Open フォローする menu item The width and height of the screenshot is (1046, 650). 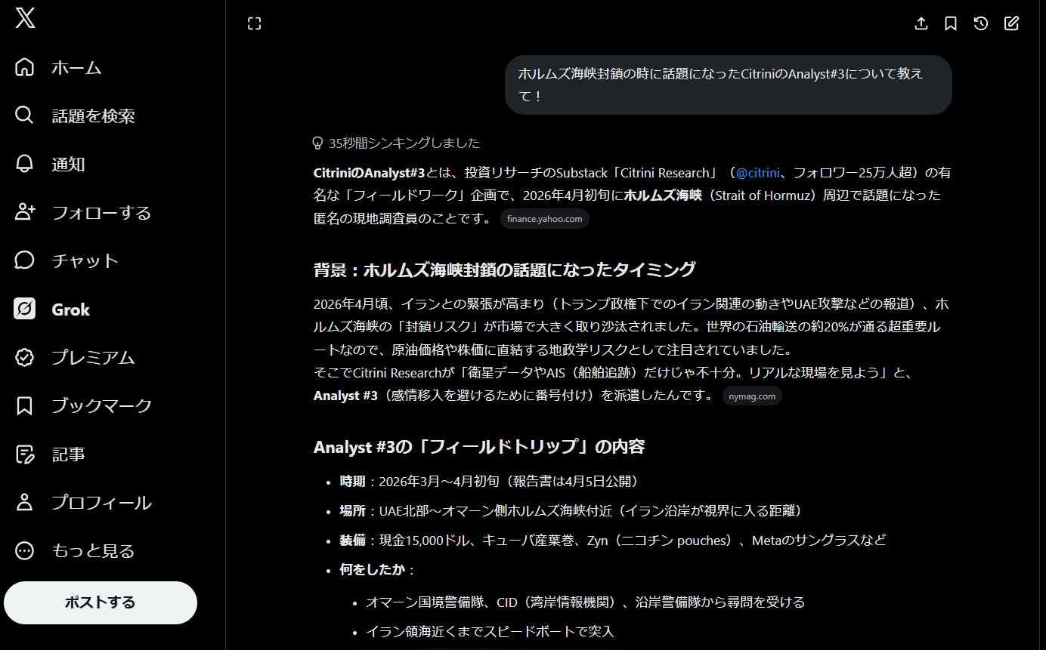(x=101, y=212)
